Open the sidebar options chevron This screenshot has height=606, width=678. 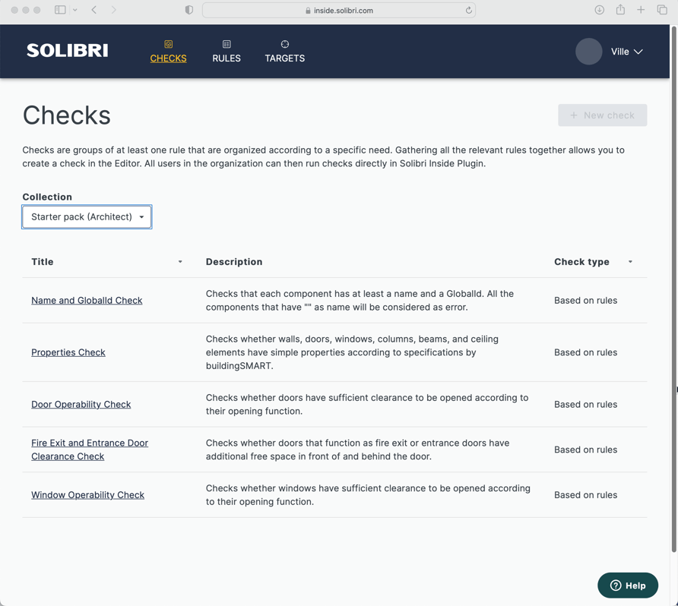[x=74, y=10]
